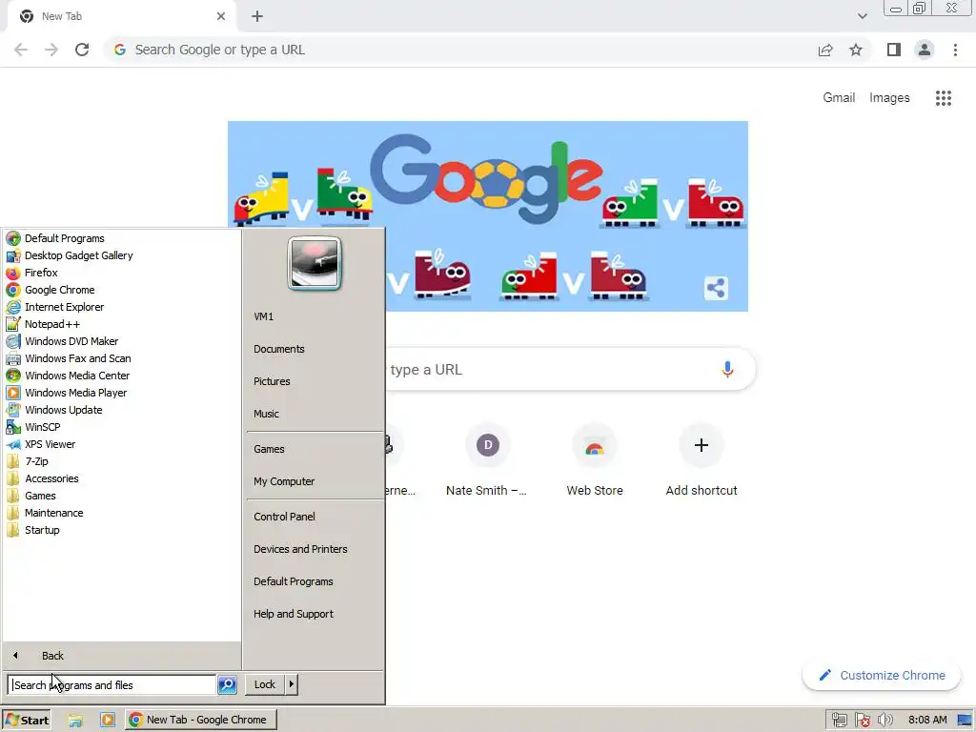The image size is (976, 732).
Task: Expand the Maintenance folder
Action: pos(53,513)
